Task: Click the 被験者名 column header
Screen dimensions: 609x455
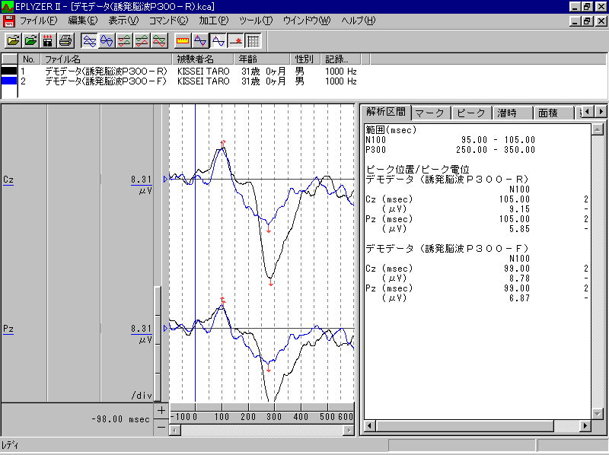Action: (195, 59)
